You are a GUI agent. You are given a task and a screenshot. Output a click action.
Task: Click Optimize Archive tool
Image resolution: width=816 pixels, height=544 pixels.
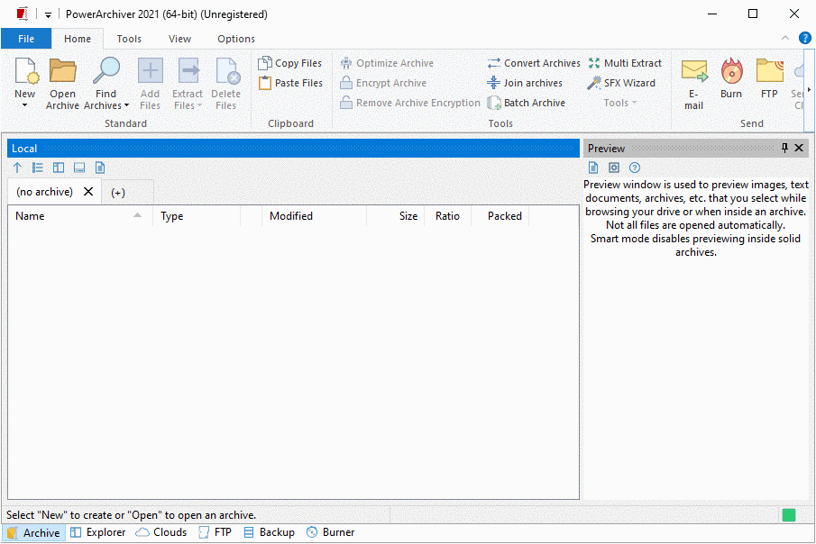click(387, 63)
